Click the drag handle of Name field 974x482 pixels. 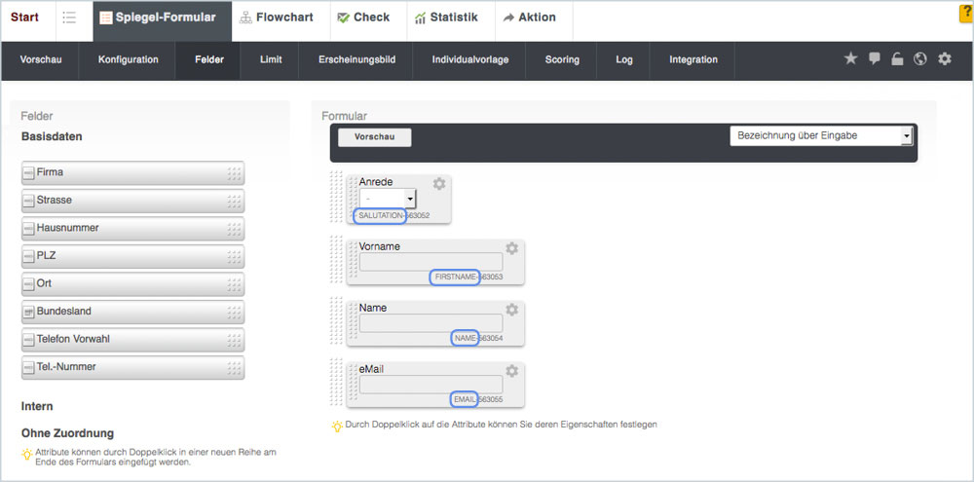(338, 319)
